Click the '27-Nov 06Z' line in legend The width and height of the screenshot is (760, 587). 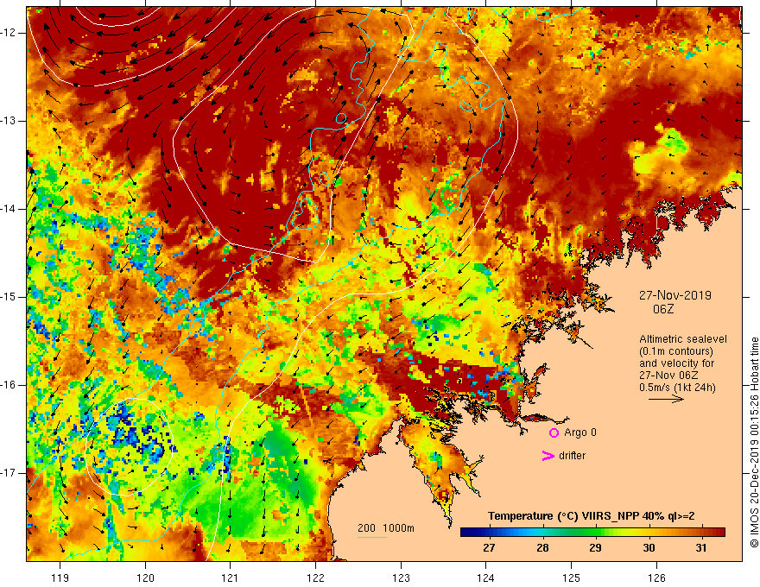pyautogui.click(x=668, y=376)
